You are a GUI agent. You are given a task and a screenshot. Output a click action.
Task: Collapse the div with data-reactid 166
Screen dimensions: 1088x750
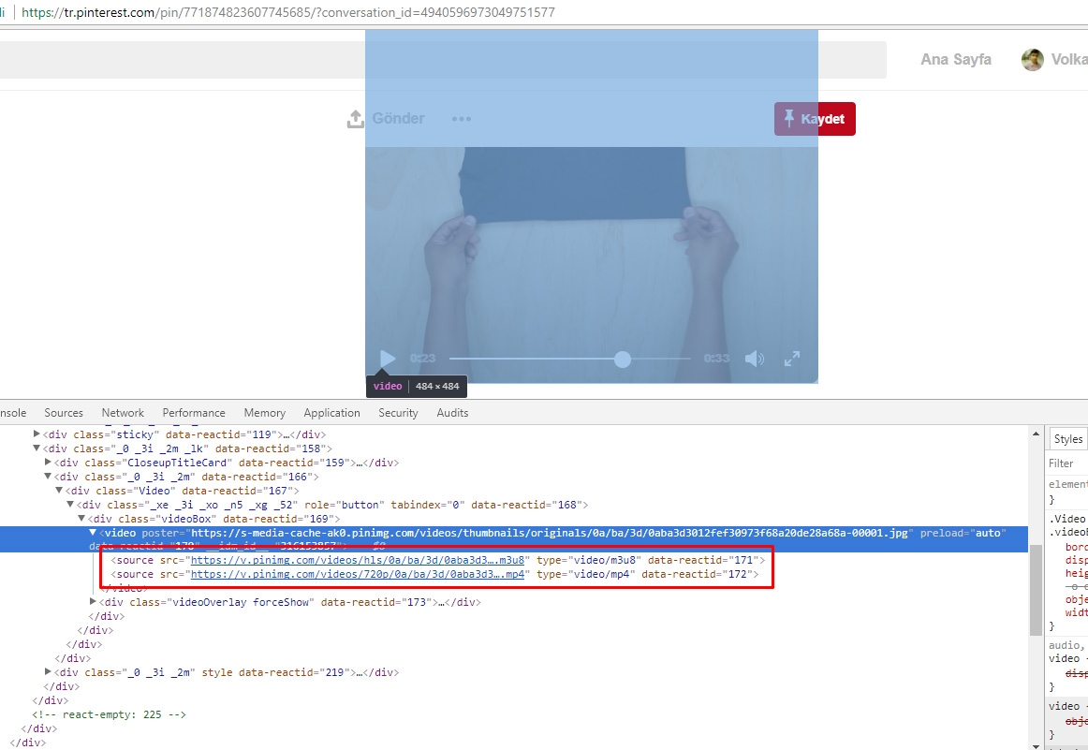click(x=48, y=477)
